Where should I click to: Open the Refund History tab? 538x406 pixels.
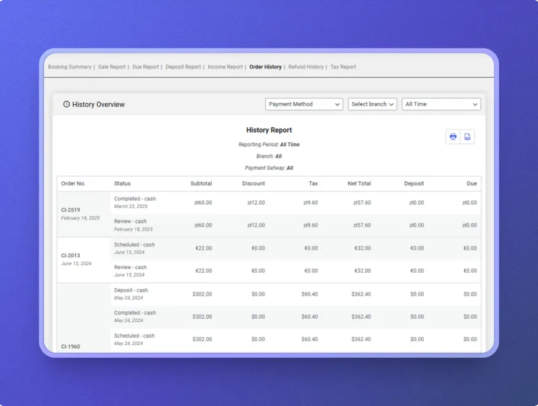click(x=305, y=67)
